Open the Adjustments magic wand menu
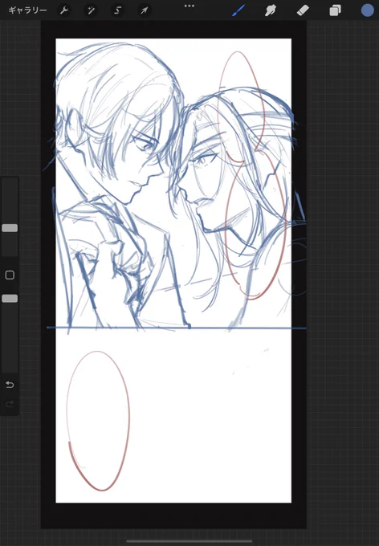The image size is (379, 546). [x=91, y=10]
